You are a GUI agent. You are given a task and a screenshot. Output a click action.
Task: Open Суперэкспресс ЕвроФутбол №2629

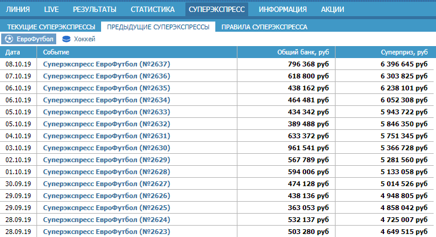coord(106,160)
